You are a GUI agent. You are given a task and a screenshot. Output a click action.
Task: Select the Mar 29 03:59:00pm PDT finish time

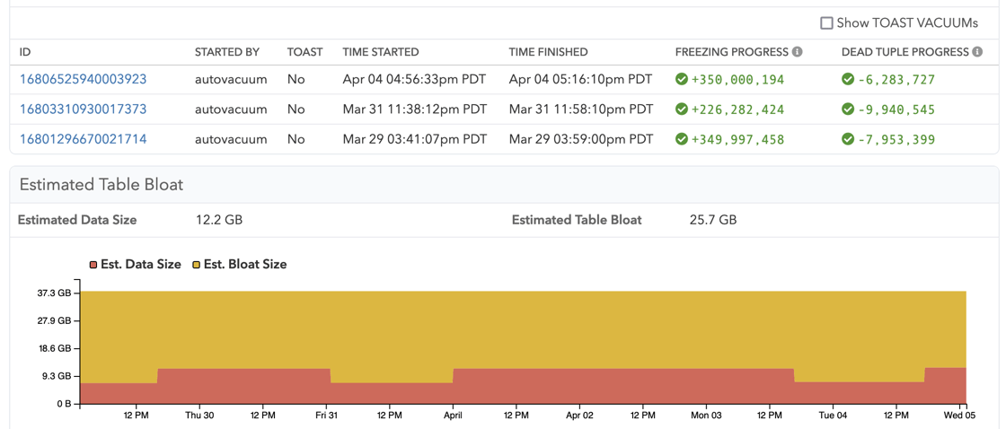581,139
